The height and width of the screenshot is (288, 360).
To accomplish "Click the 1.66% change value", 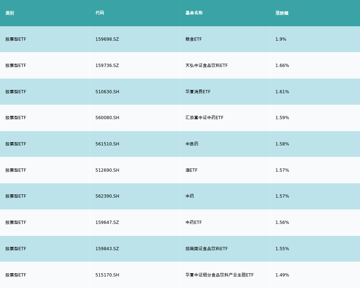I will (282, 66).
